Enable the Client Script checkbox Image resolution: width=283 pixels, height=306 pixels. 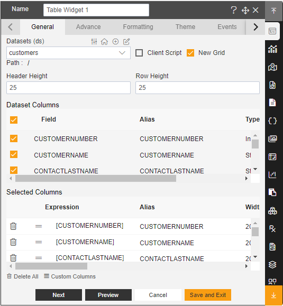click(139, 53)
